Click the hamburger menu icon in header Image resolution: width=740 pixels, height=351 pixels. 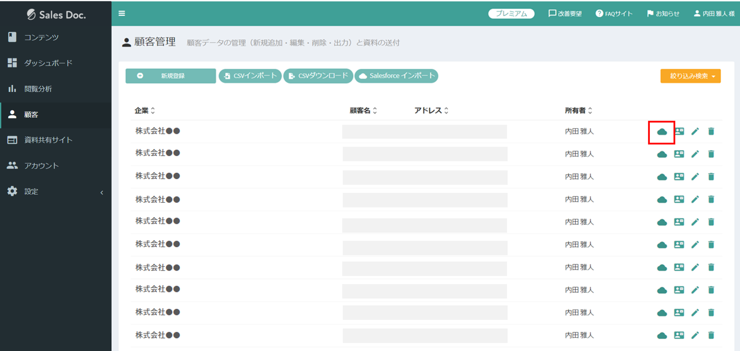[122, 13]
